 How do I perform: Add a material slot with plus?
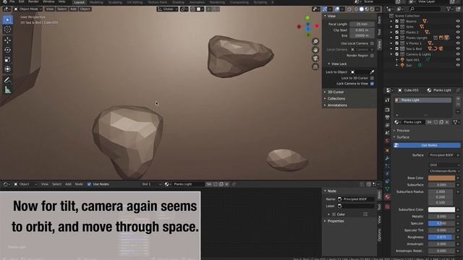(x=458, y=100)
